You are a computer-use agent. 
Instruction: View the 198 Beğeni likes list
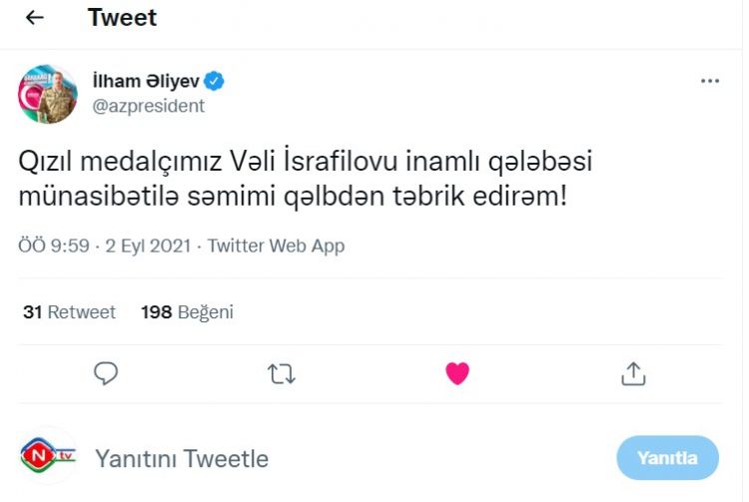pos(187,312)
